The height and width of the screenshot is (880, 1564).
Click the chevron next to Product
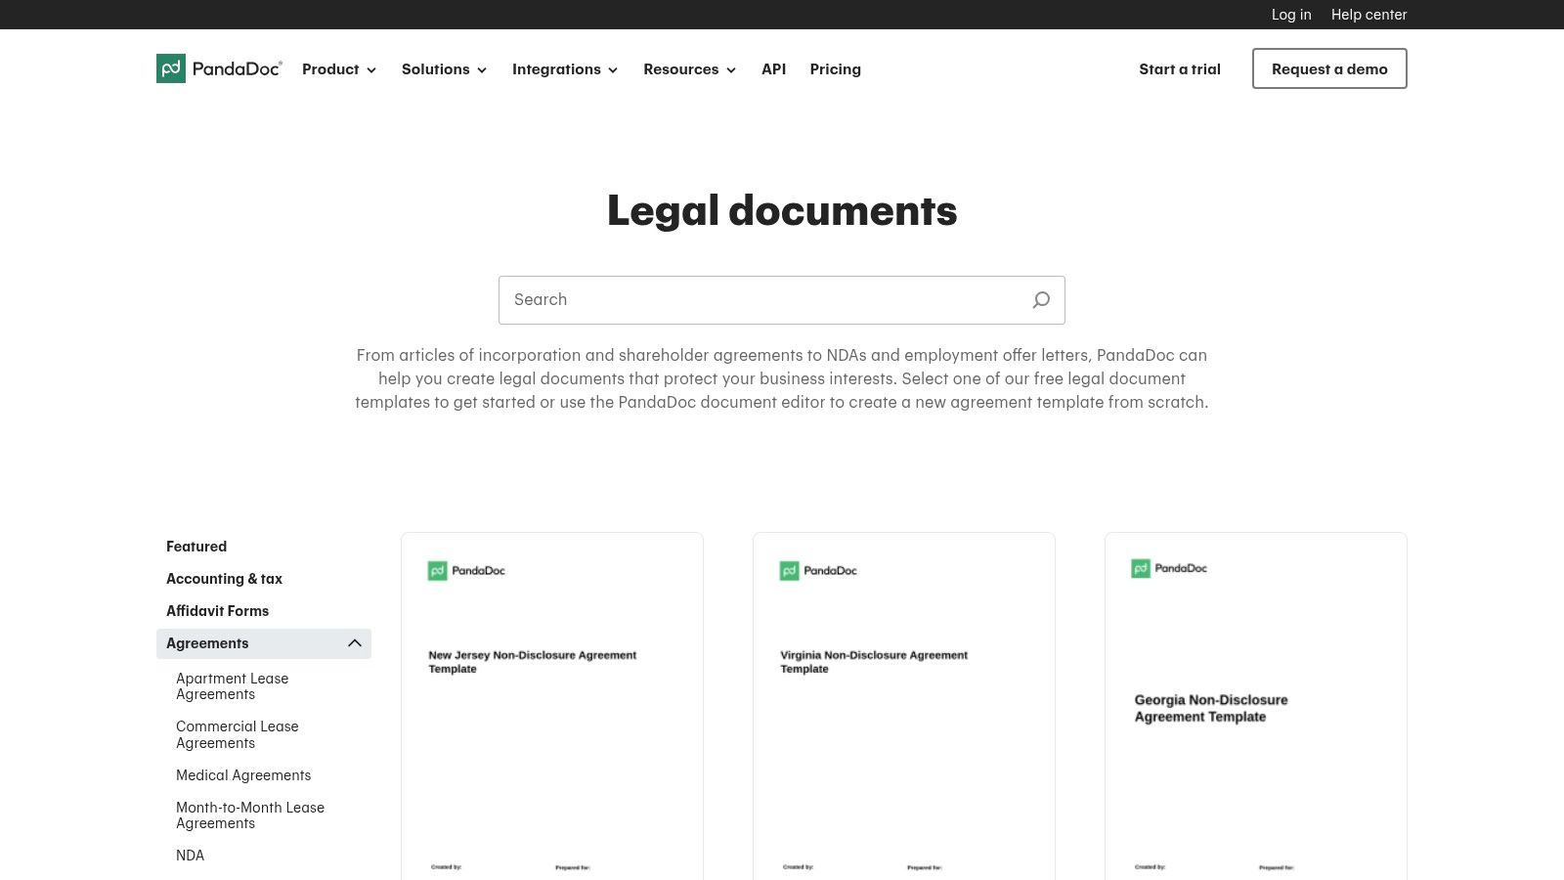click(x=371, y=69)
